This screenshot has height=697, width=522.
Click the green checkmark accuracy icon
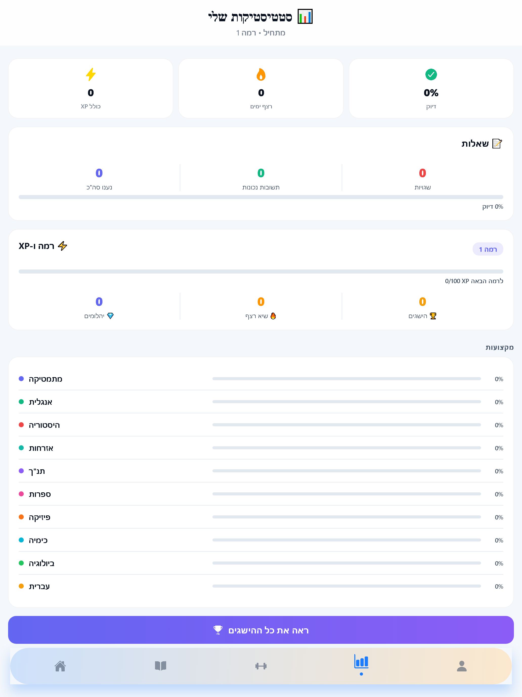point(431,74)
